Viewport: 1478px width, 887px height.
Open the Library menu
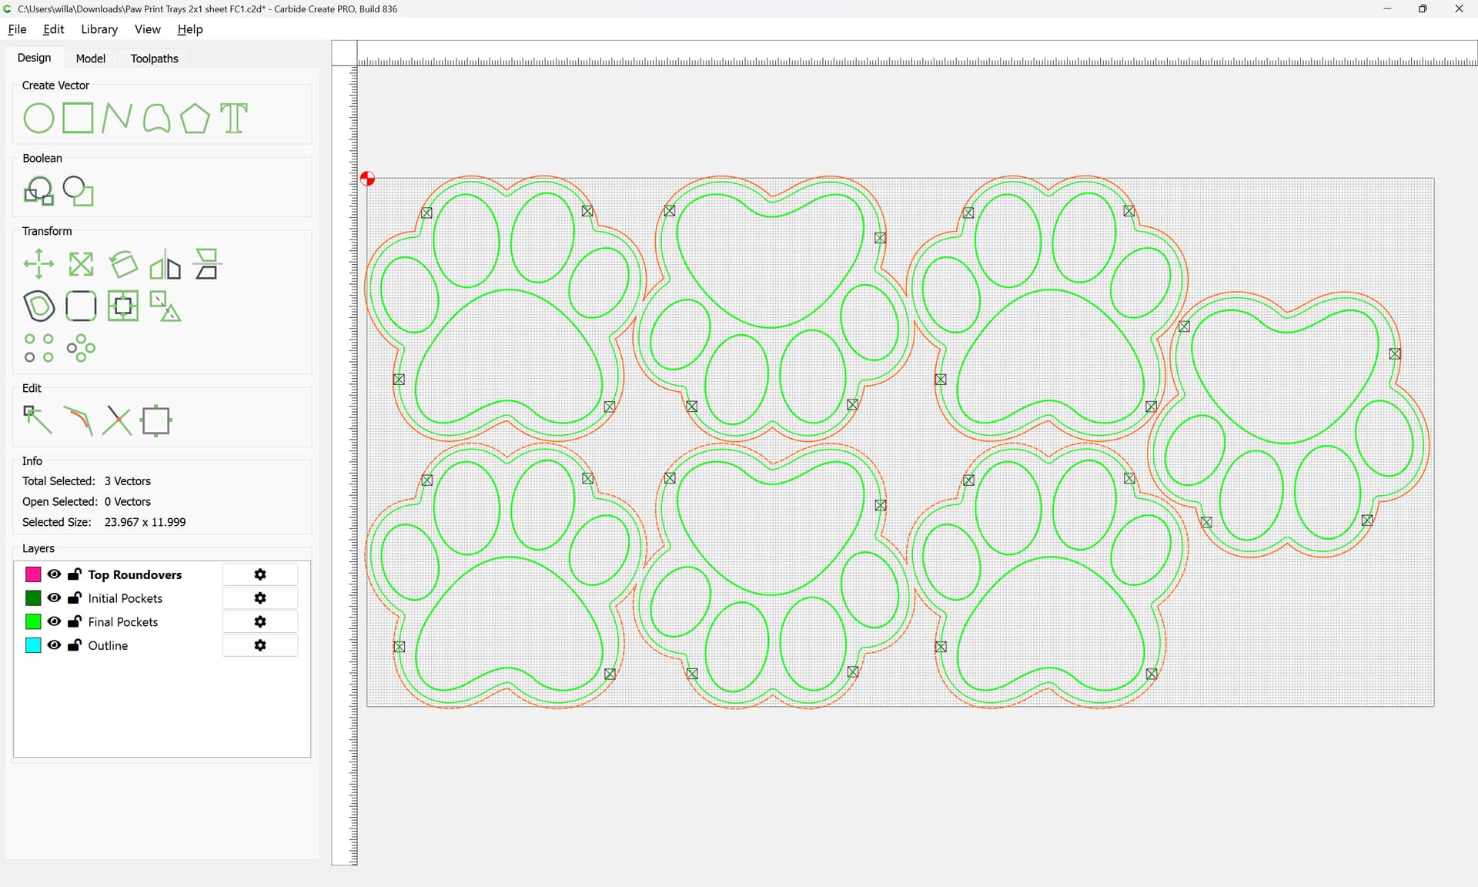(99, 29)
